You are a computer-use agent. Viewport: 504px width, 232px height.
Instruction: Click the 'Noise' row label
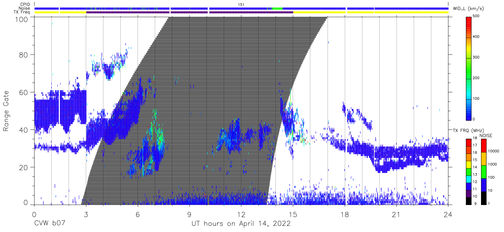pyautogui.click(x=25, y=8)
